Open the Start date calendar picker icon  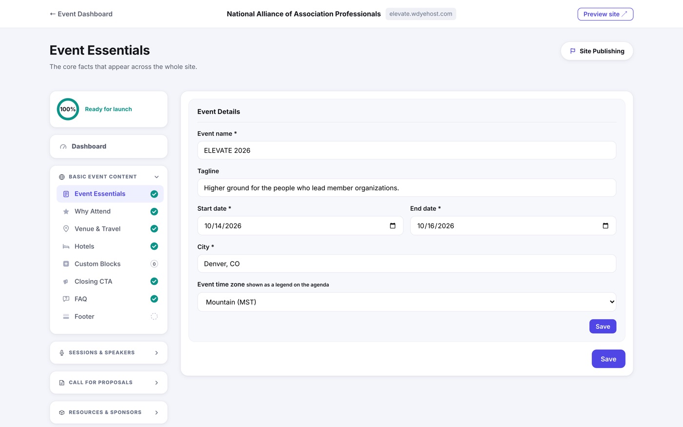pos(393,225)
